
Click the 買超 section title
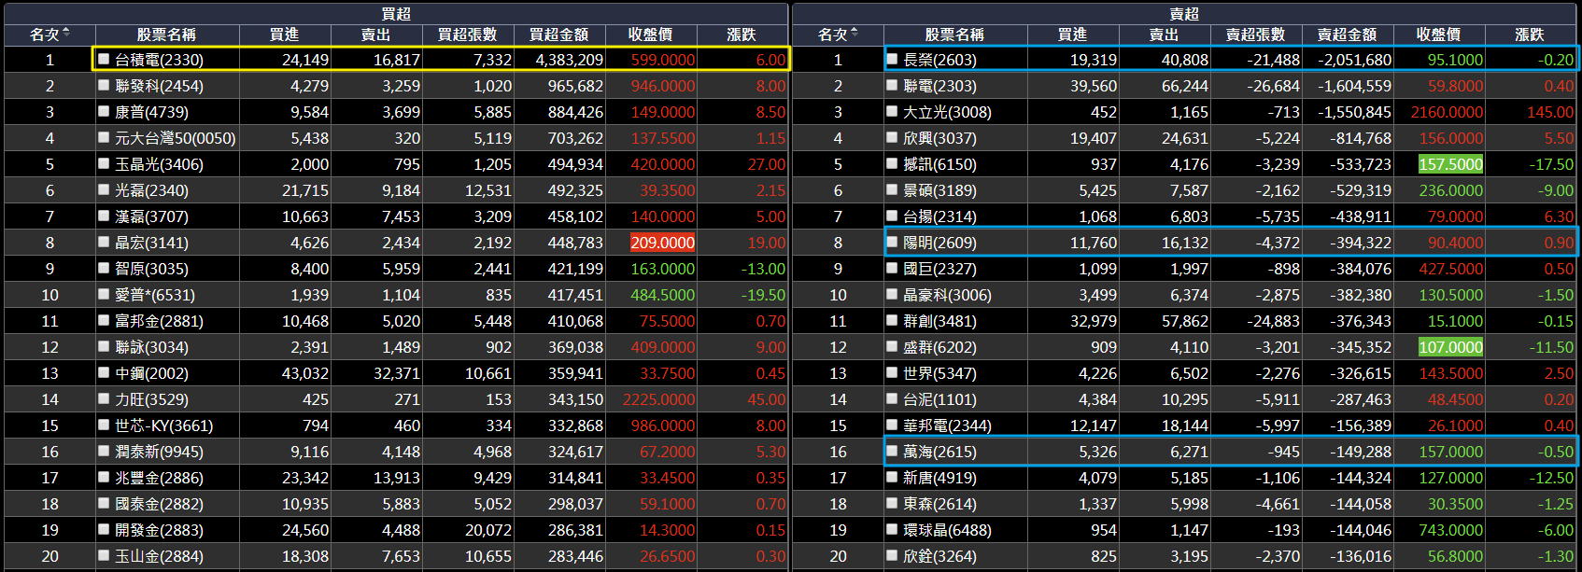click(x=396, y=13)
